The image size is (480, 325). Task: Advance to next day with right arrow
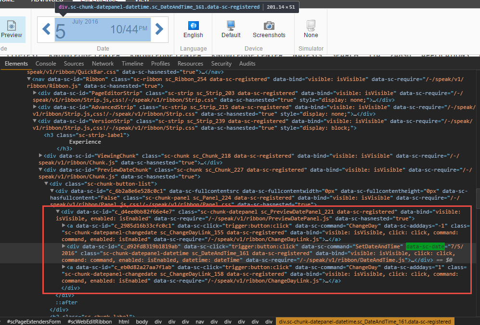tap(159, 29)
